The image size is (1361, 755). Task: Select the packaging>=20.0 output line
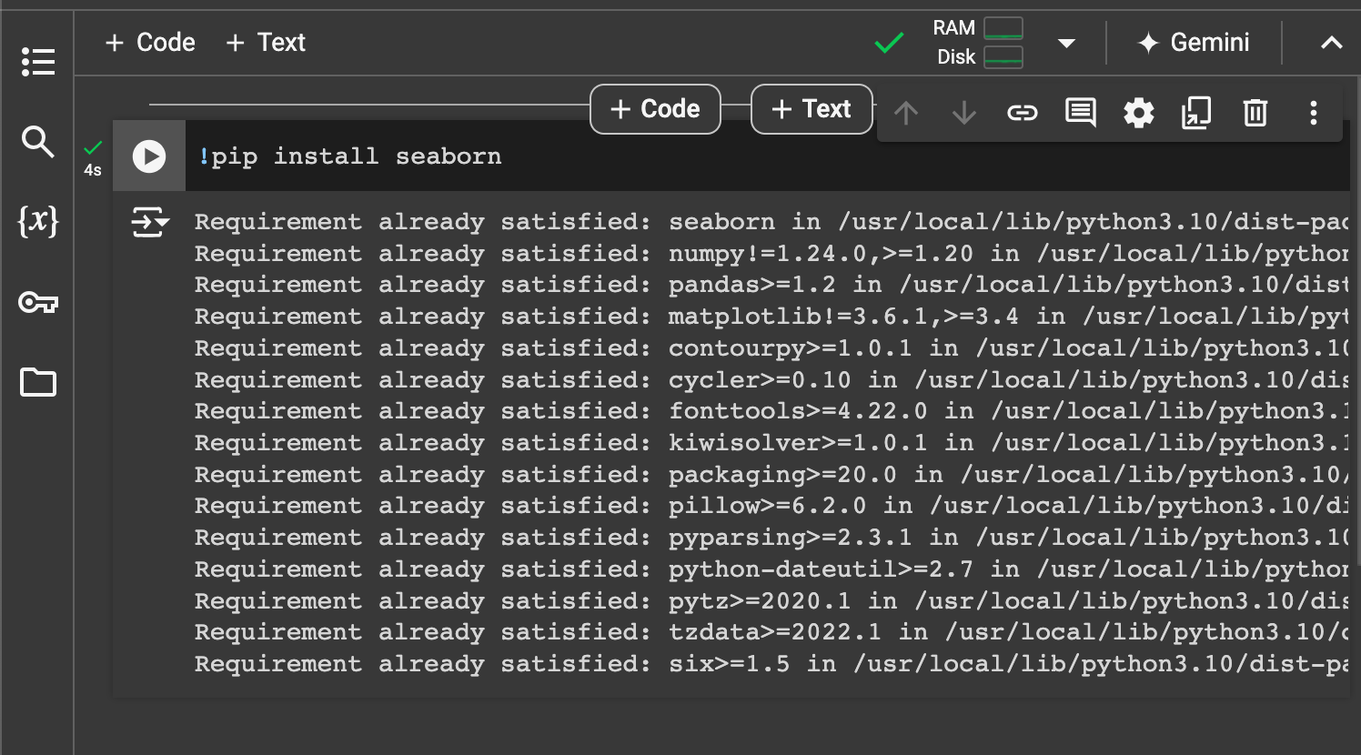(771, 475)
